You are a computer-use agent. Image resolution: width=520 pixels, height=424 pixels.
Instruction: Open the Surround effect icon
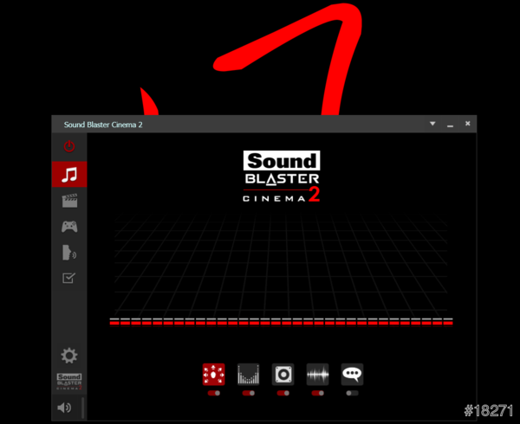213,375
